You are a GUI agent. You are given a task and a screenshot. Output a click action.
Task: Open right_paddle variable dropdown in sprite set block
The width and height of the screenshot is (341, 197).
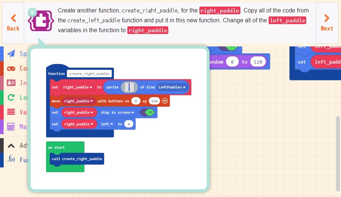click(x=78, y=87)
